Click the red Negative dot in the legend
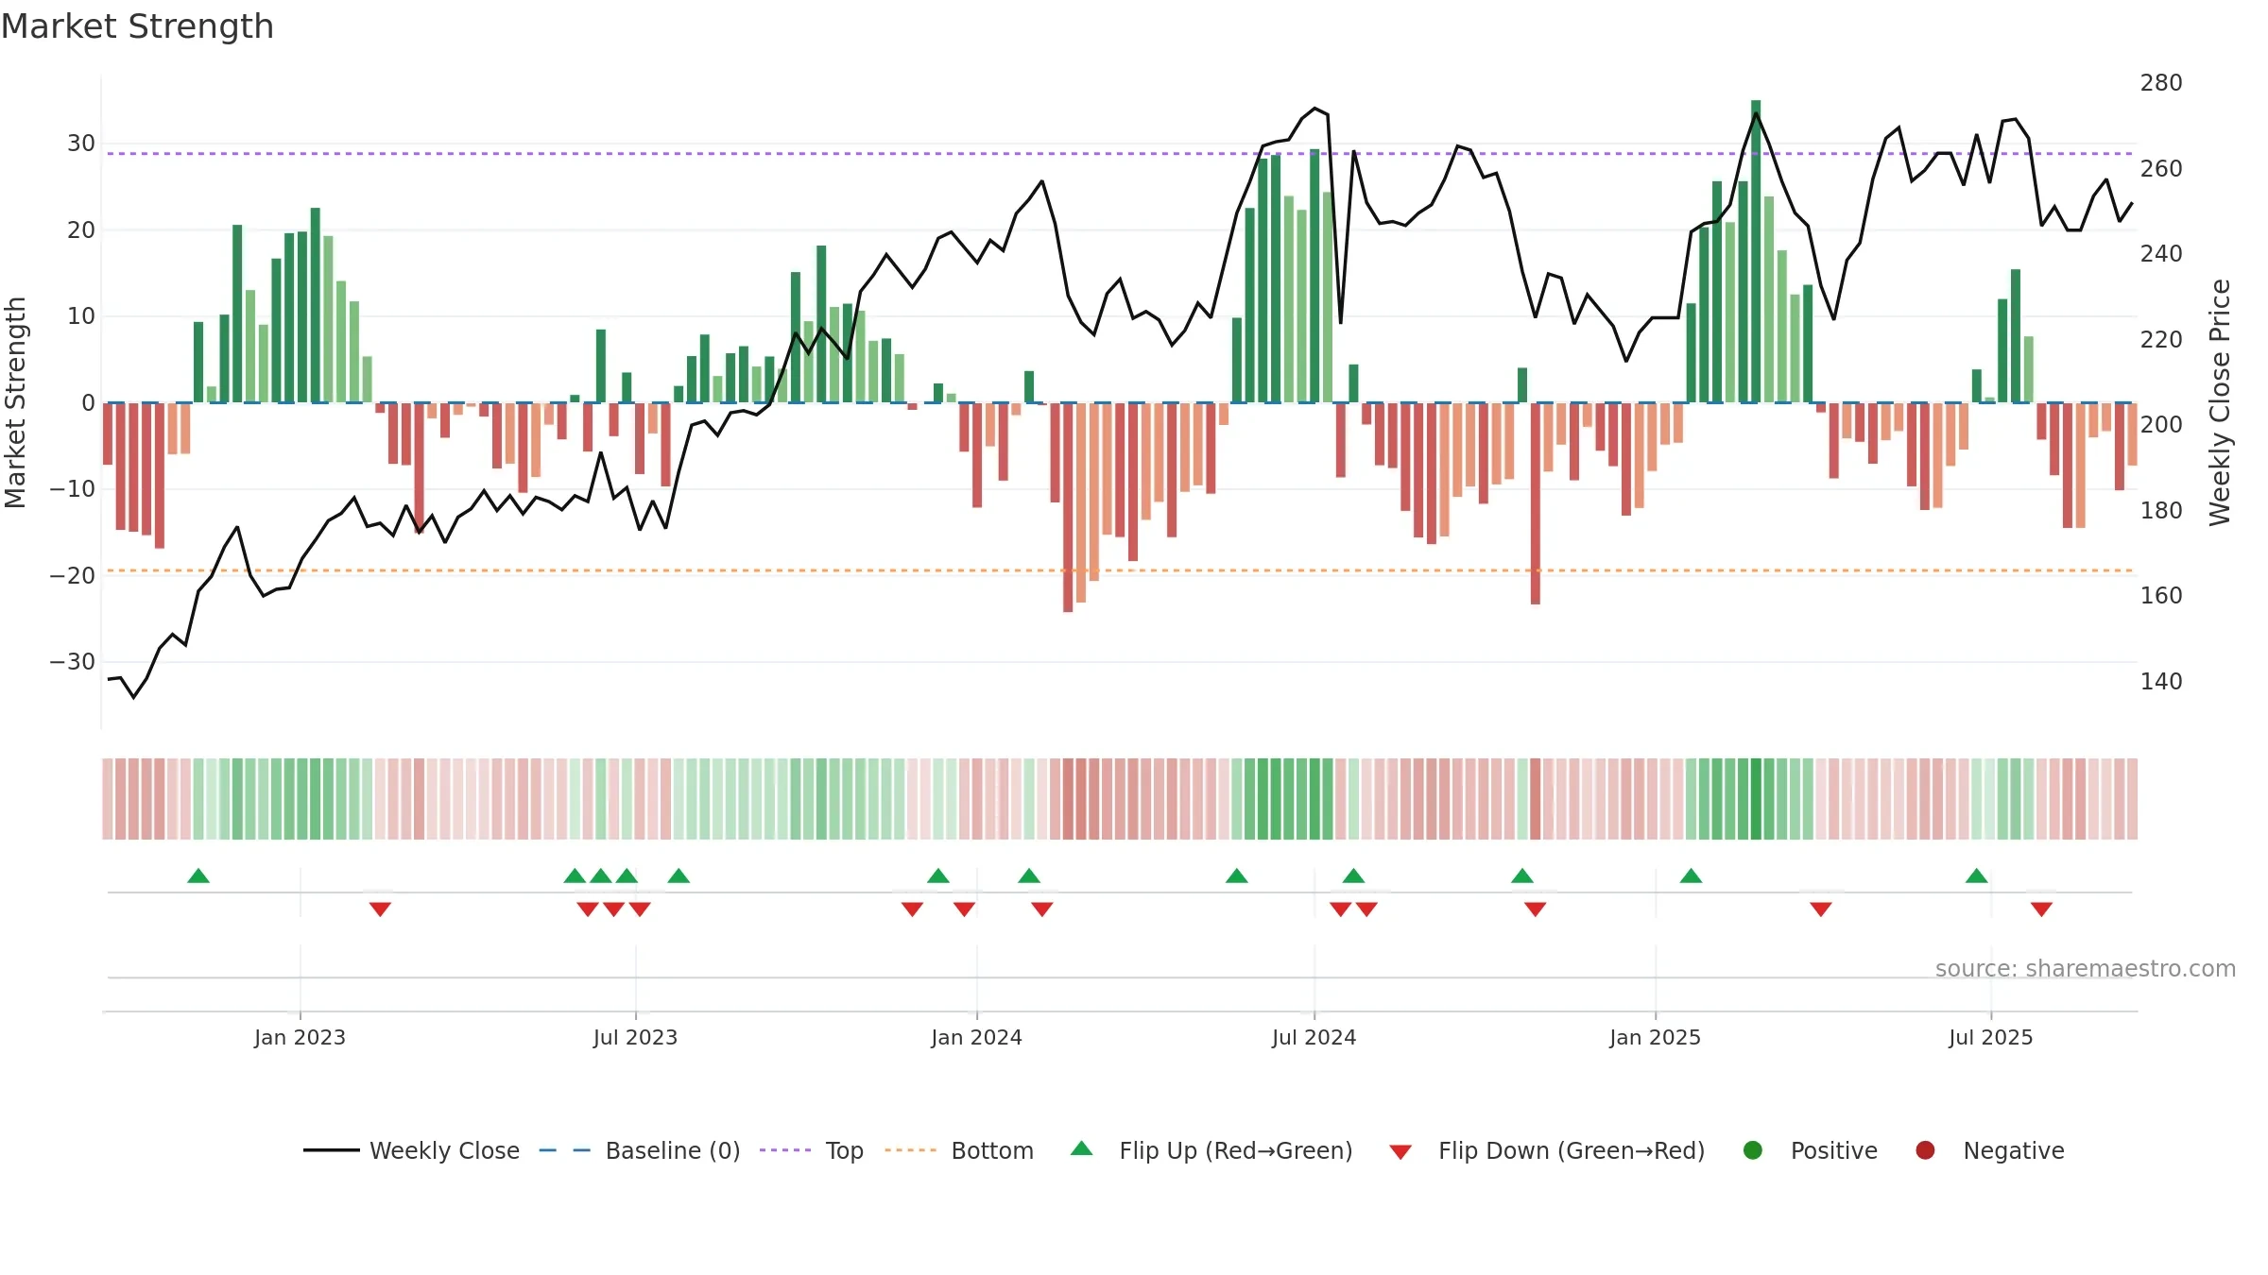This screenshot has width=2268, height=1275. click(1925, 1150)
